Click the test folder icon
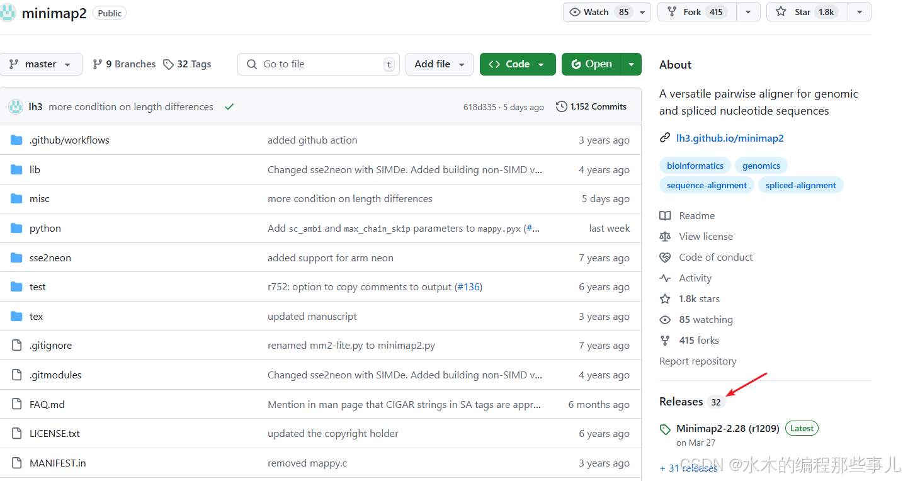The width and height of the screenshot is (903, 481). (17, 286)
